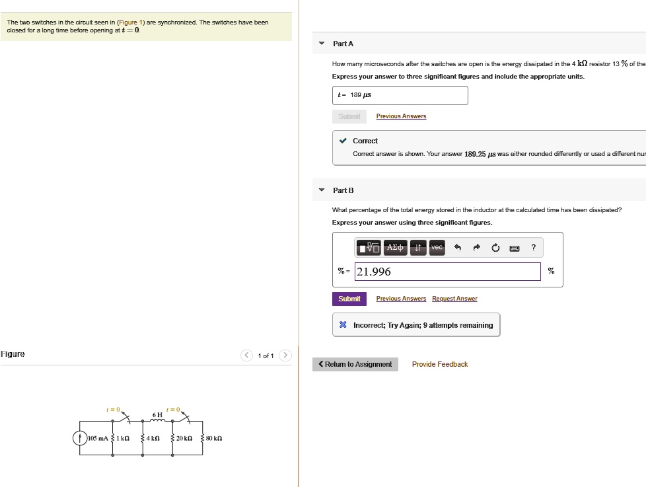Click inside the percentage answer input field
646x487 pixels.
click(x=448, y=271)
